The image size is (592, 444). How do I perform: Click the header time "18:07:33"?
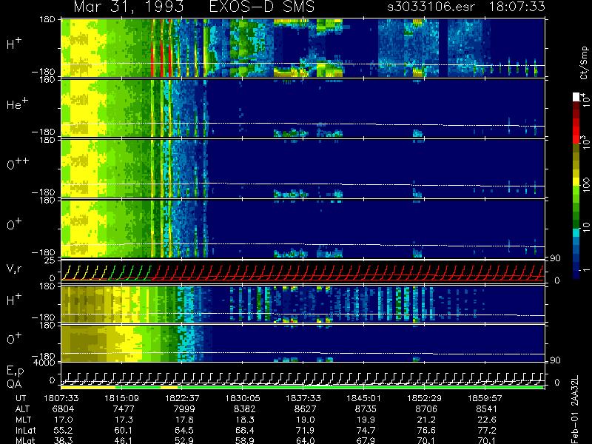pos(517,7)
